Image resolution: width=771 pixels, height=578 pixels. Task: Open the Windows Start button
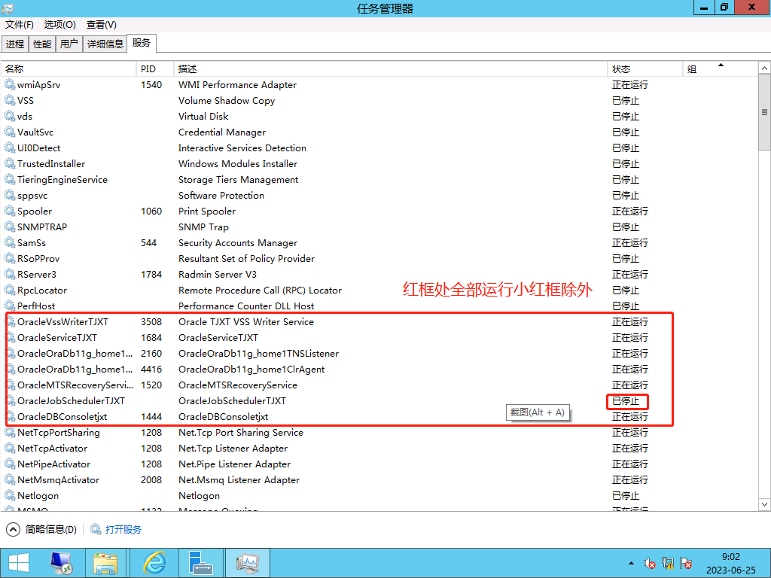19,563
